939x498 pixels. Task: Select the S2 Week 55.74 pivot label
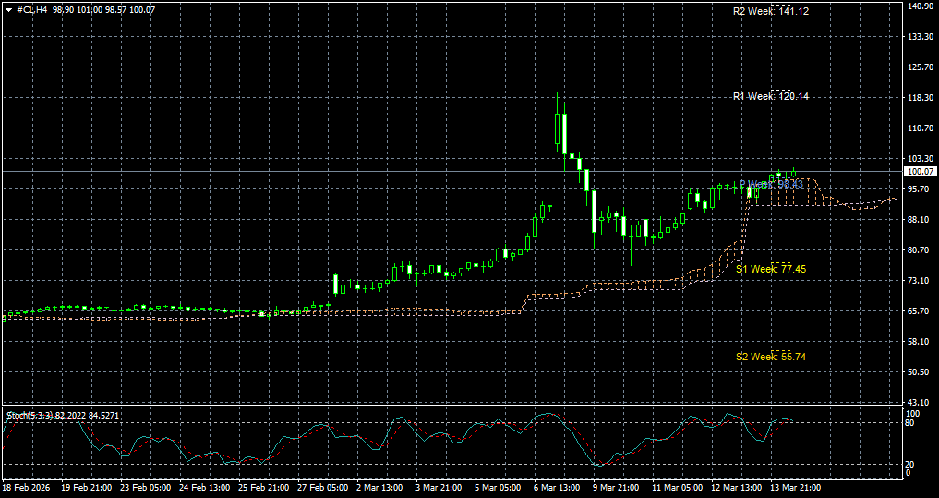[771, 357]
